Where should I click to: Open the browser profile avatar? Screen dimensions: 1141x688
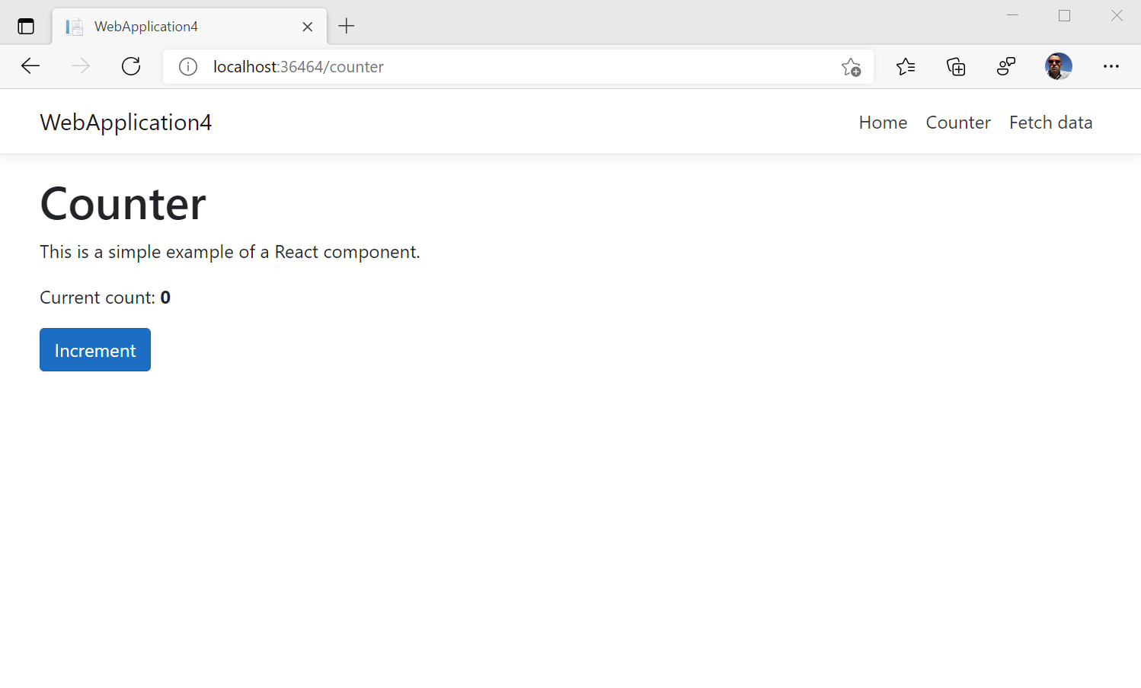point(1058,66)
